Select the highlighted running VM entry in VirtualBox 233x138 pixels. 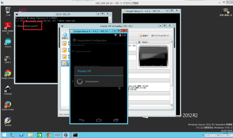(x=65, y=63)
